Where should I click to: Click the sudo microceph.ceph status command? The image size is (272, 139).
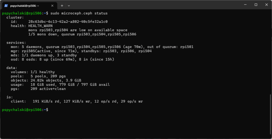coord(79,13)
